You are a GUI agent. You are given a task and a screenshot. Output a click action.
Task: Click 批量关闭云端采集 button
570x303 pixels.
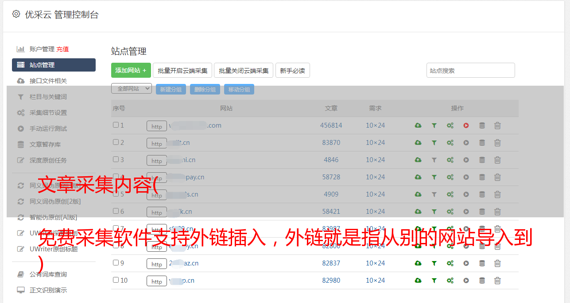pos(244,70)
